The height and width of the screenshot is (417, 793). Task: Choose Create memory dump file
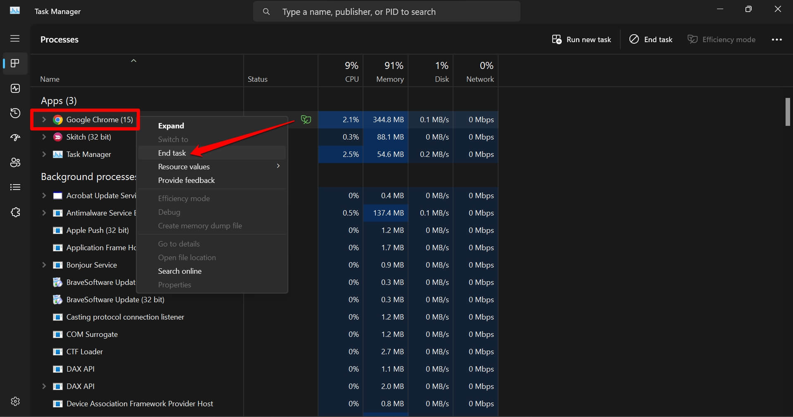[200, 226]
